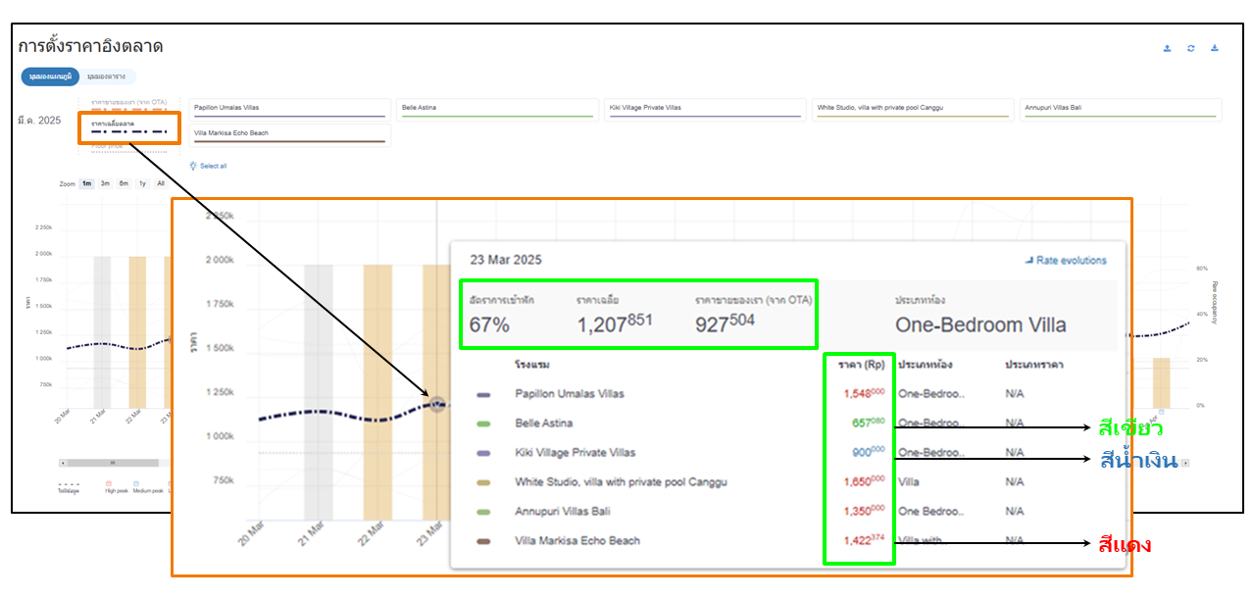
Task: Click the left arrow of chart scrollbar
Action: [x=63, y=463]
